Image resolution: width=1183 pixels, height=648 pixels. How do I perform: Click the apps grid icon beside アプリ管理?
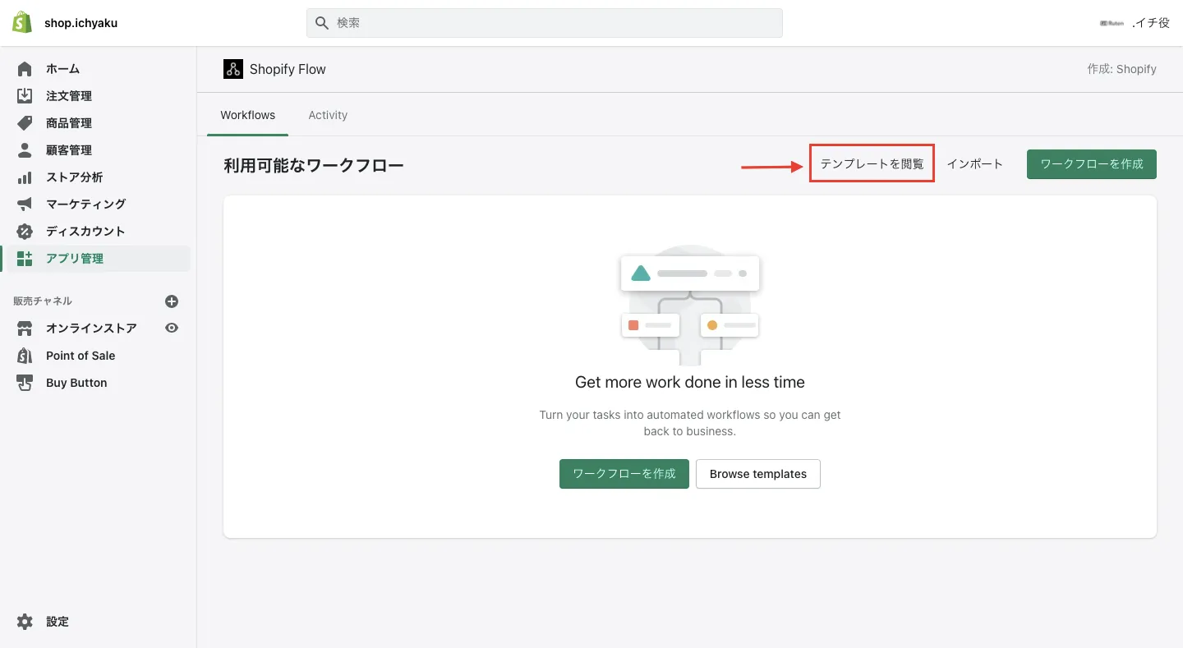pos(25,259)
